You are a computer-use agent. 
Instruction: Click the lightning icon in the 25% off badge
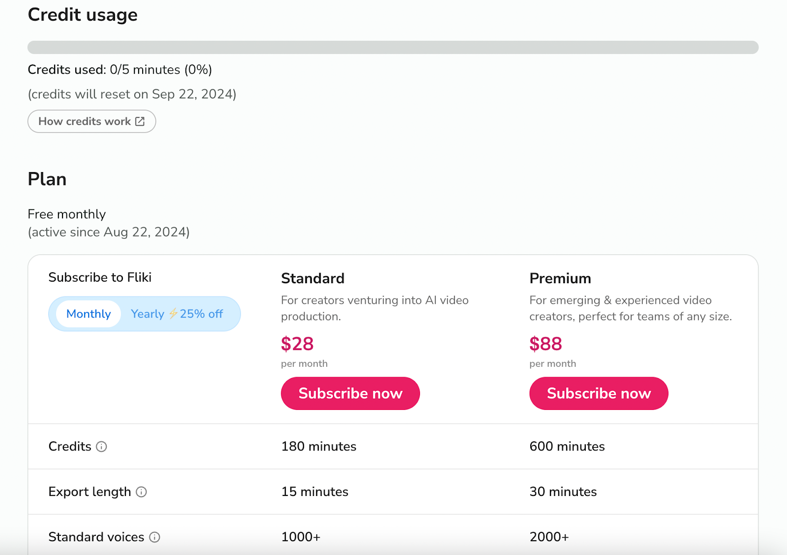click(x=174, y=314)
